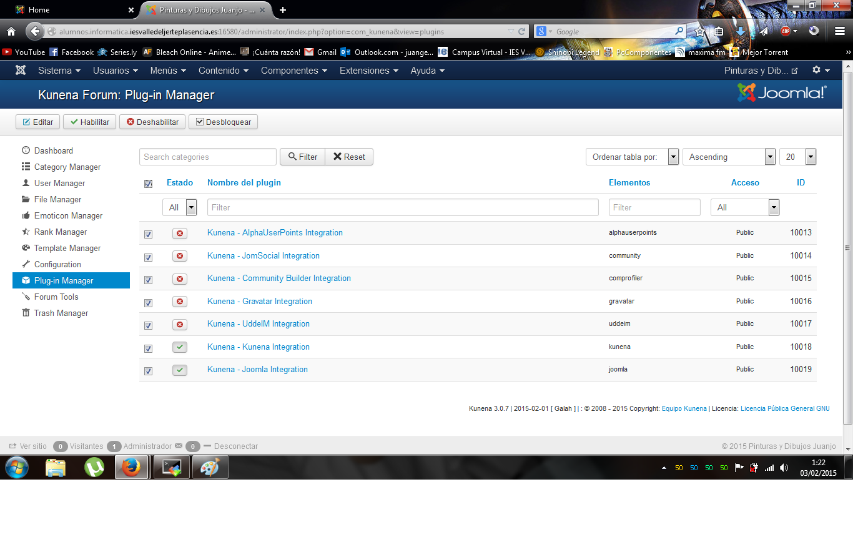The width and height of the screenshot is (853, 537).
Task: Open the Extensiones menu
Action: tap(368, 71)
